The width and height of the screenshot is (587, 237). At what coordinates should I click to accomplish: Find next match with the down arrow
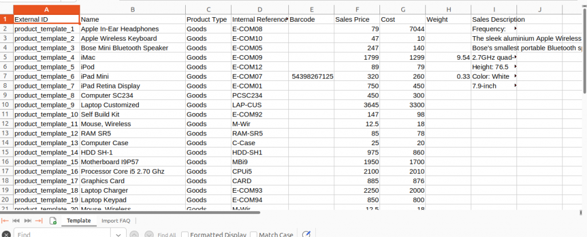(149, 234)
